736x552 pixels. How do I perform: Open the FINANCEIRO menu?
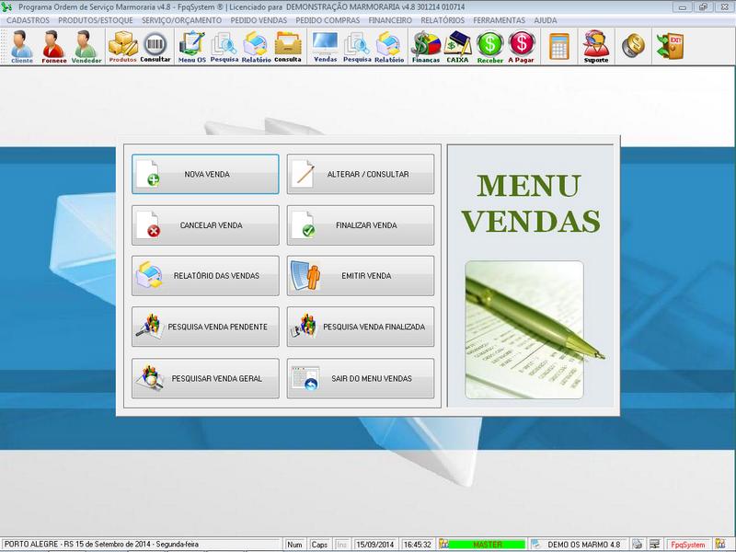pyautogui.click(x=390, y=20)
